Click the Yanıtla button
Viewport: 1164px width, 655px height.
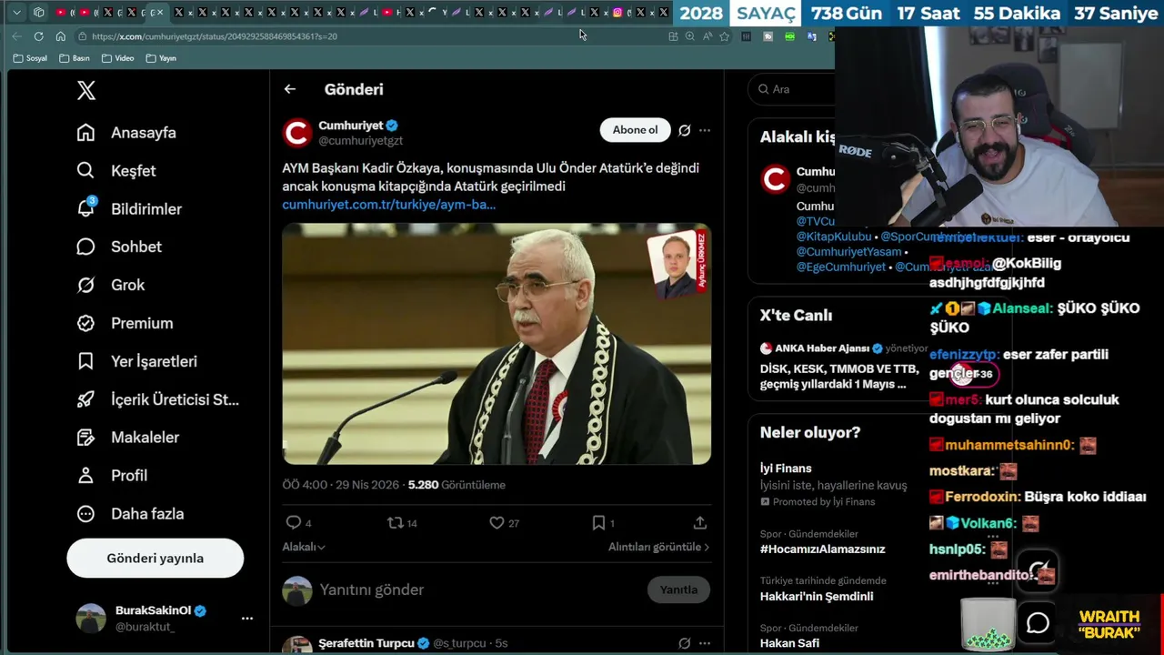(678, 590)
